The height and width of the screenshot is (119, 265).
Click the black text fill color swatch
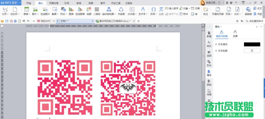252,44
